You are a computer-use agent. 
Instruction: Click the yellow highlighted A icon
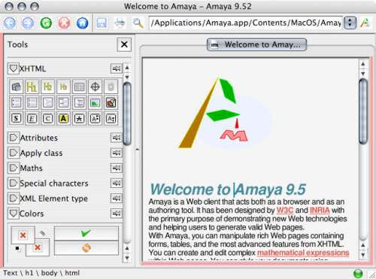63,118
